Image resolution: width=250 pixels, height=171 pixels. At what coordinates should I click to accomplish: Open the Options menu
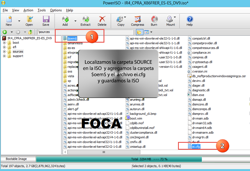(x=56, y=10)
